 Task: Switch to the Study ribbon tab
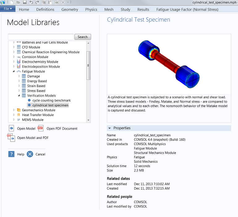pos(125,9)
